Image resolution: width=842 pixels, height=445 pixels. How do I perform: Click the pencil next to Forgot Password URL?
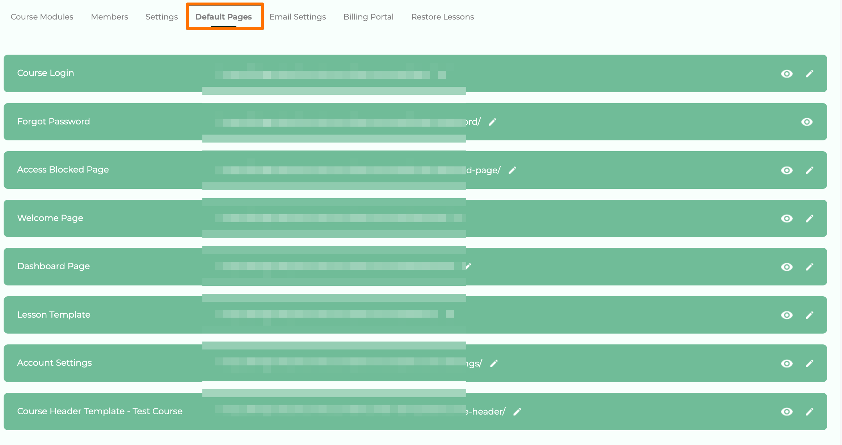coord(492,122)
